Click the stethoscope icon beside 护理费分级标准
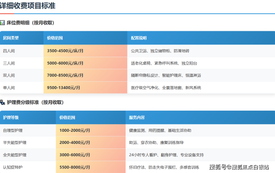Image resolution: width=275 pixels, height=173 pixels. click(x=3, y=102)
